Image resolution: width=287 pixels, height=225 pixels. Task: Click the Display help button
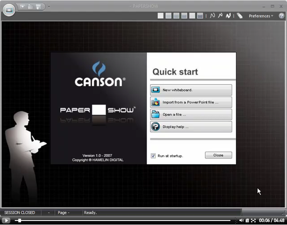pos(191,127)
